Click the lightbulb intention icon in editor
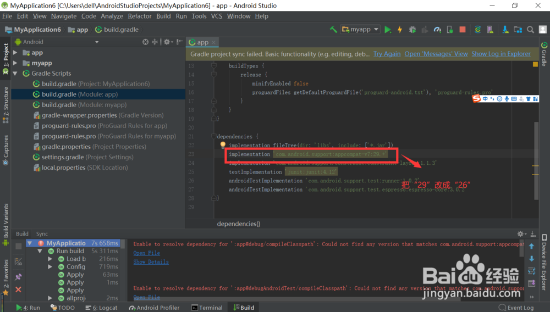The width and height of the screenshot is (550, 312). click(x=223, y=144)
